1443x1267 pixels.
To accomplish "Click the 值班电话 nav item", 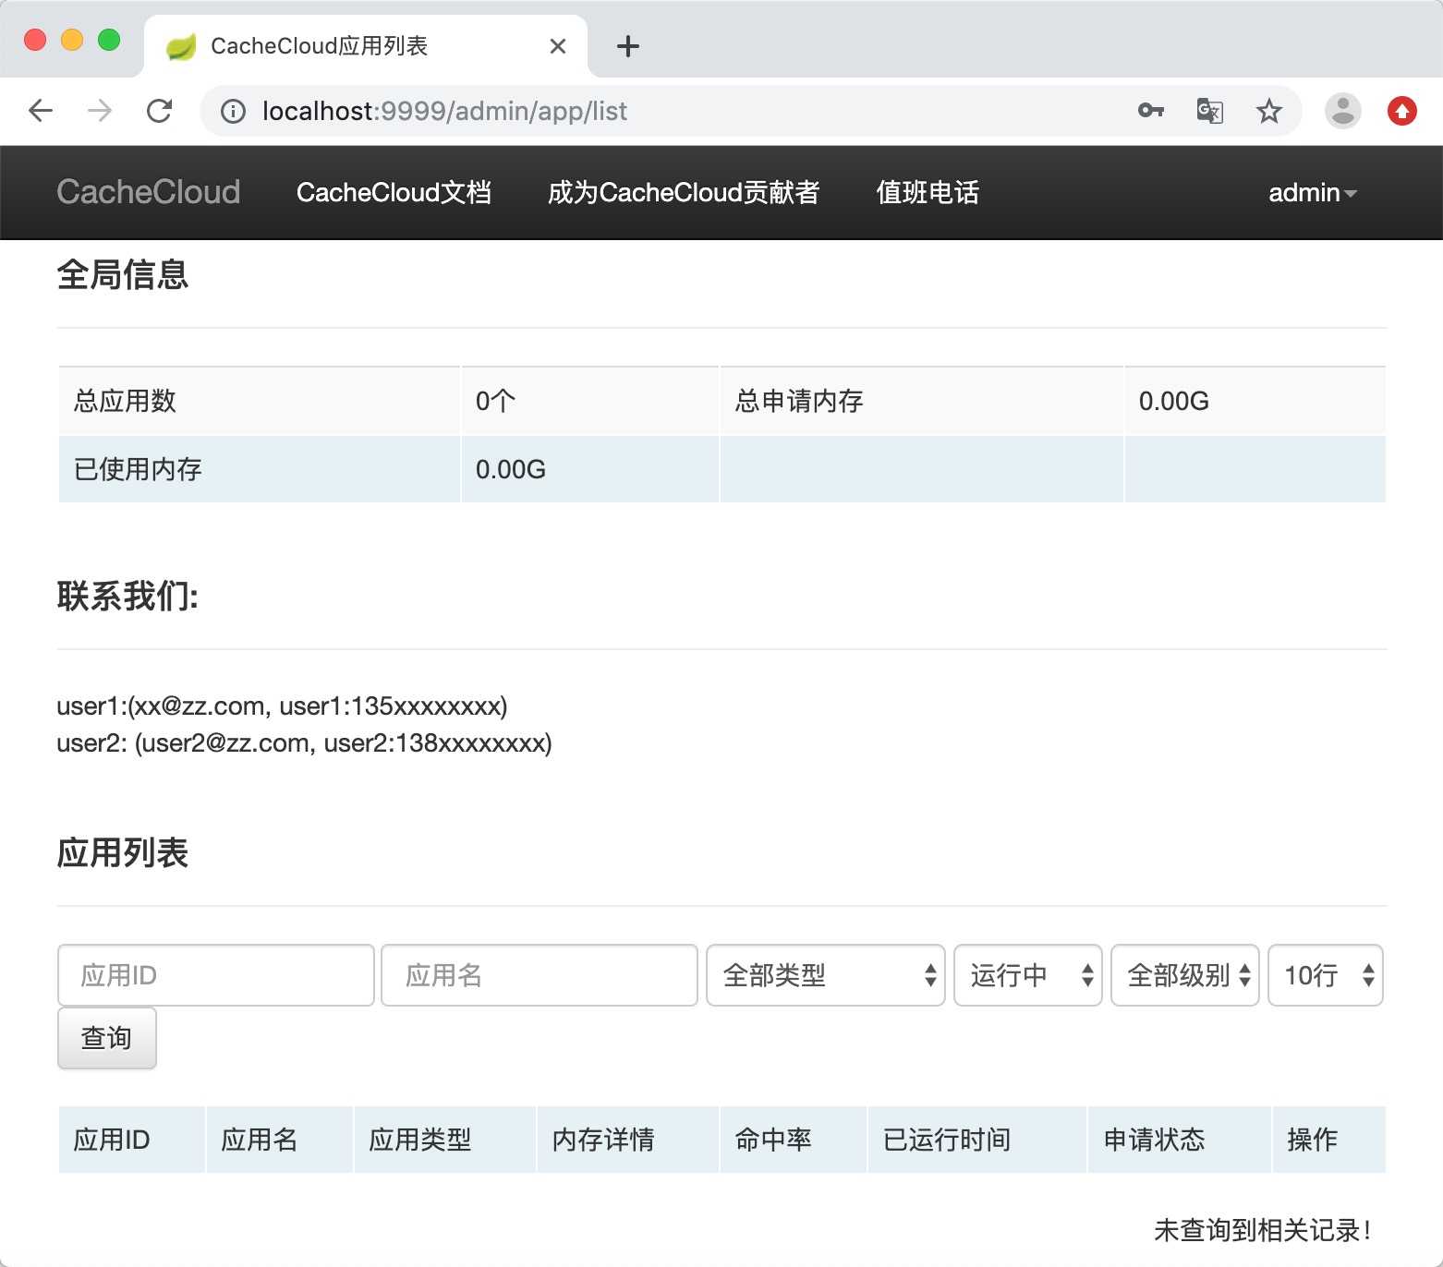I will [928, 192].
